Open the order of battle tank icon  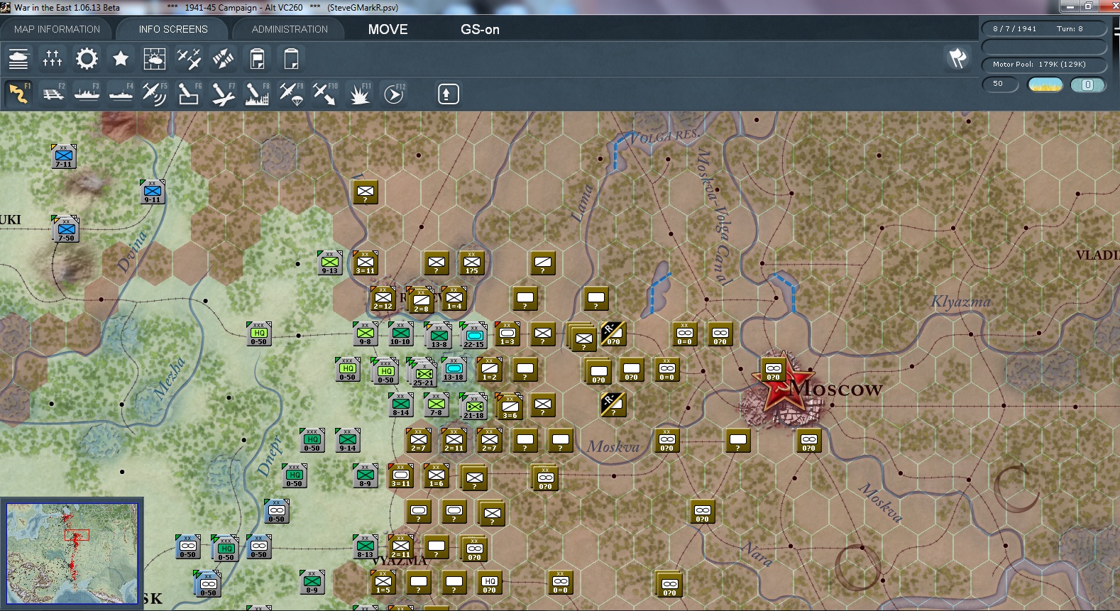(18, 58)
